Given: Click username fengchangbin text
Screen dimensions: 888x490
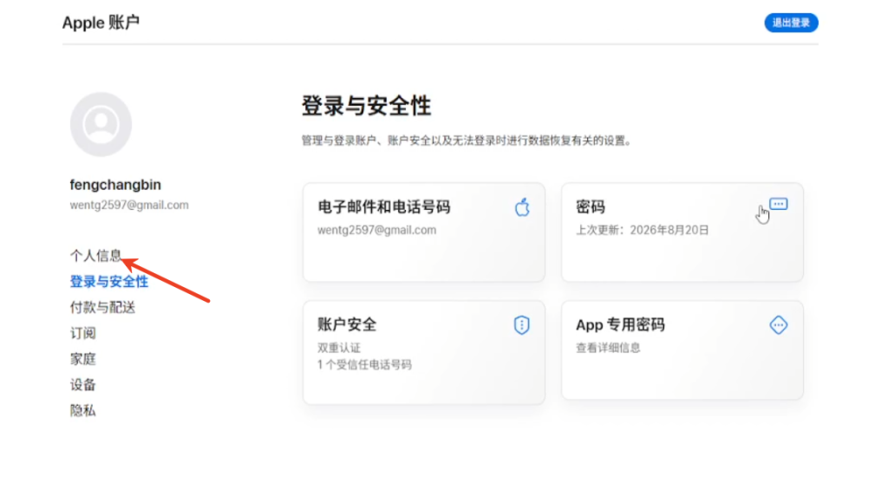Looking at the screenshot, I should click(115, 185).
